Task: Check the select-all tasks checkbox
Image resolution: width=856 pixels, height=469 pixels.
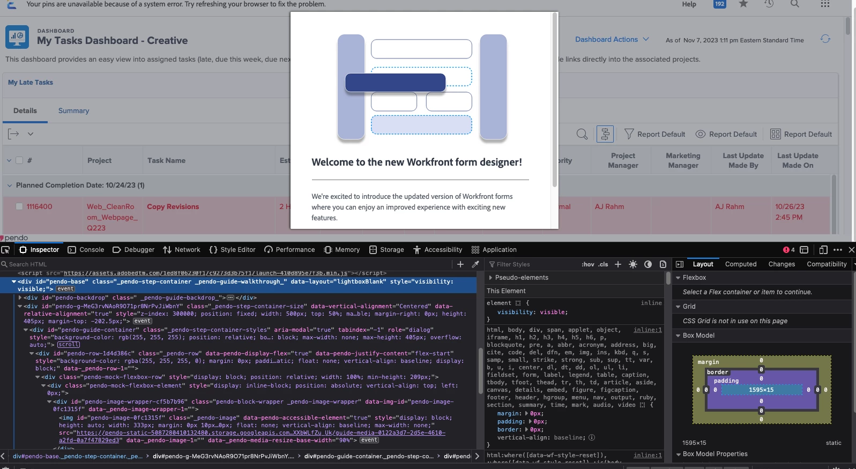Action: [x=19, y=160]
